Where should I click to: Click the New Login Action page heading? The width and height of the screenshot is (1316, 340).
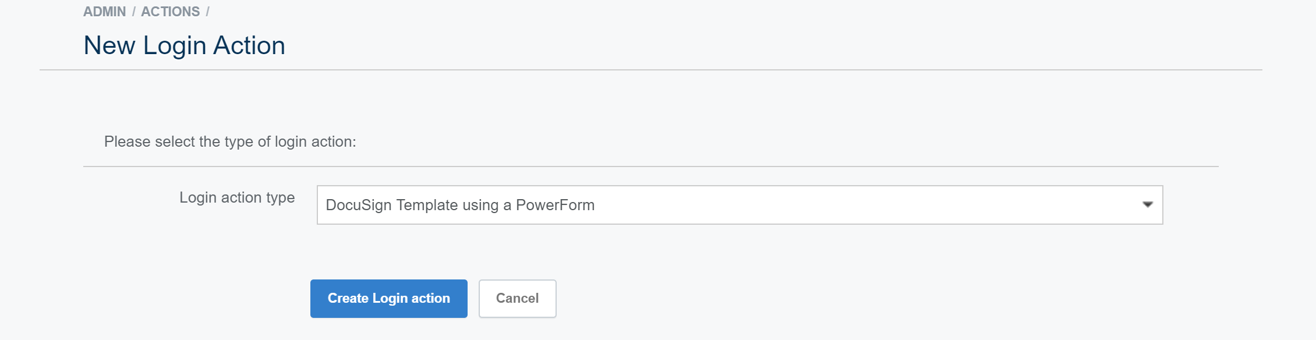[x=185, y=45]
